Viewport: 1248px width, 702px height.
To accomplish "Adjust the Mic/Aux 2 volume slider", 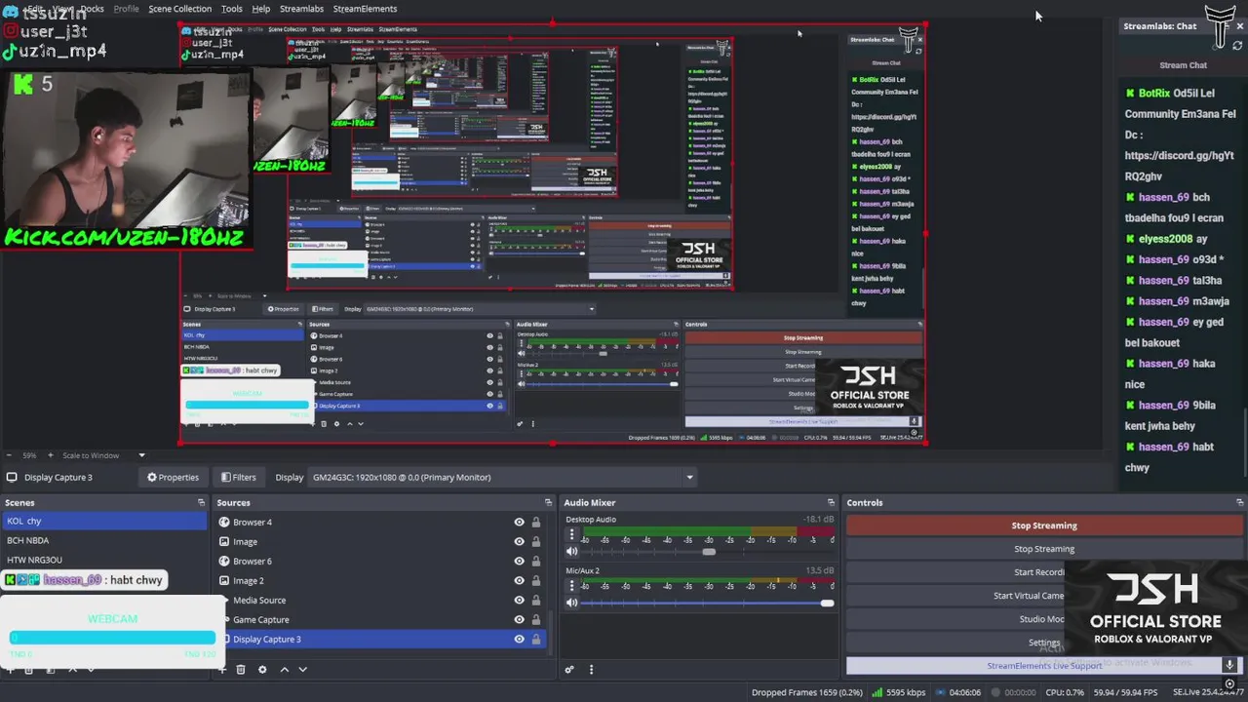I will coord(708,603).
